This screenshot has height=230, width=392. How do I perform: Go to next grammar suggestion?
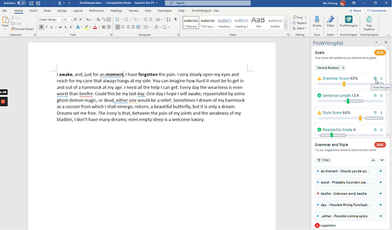pos(382,160)
